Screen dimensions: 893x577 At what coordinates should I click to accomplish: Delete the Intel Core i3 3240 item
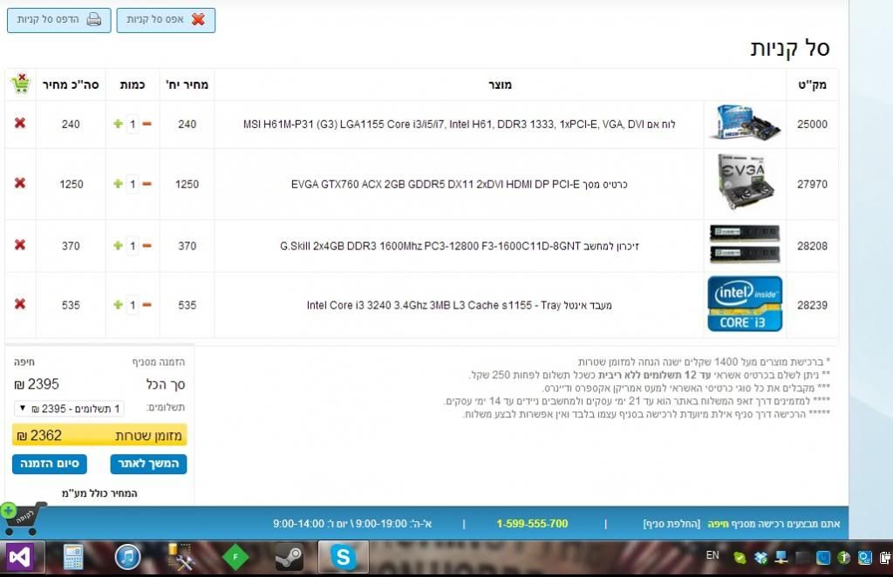click(x=20, y=304)
